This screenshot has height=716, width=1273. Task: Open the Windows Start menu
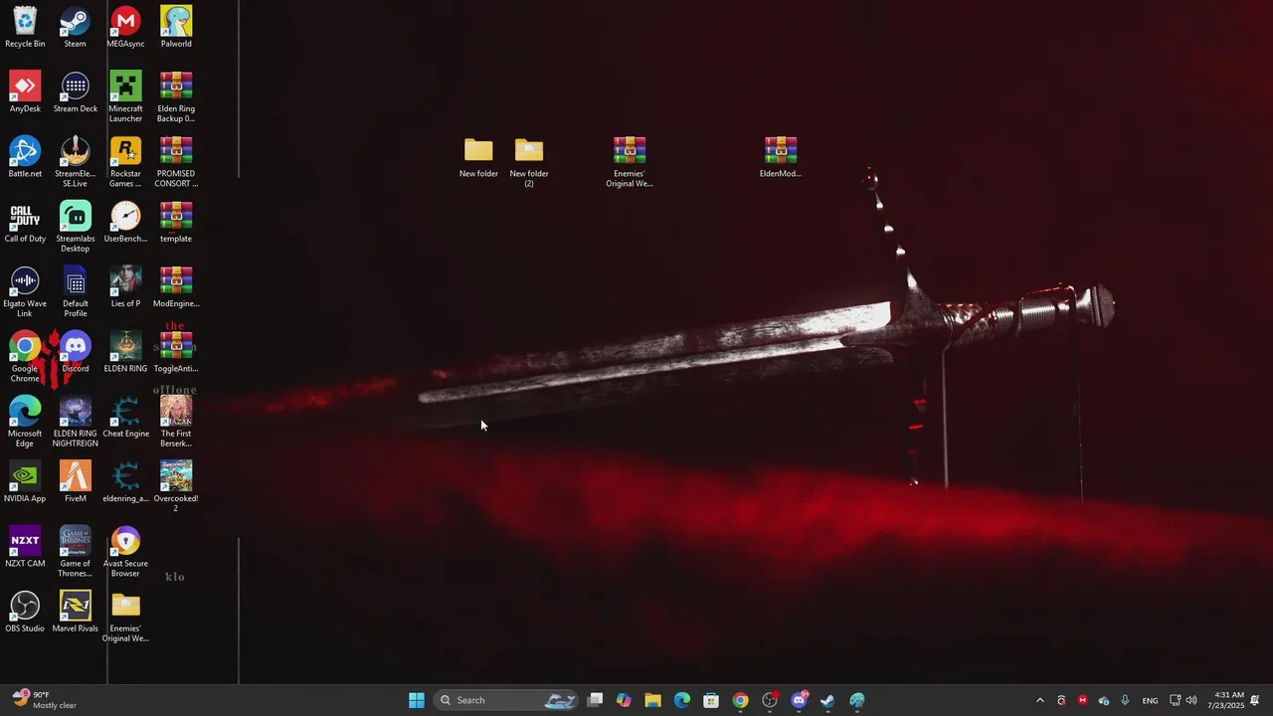click(x=417, y=700)
